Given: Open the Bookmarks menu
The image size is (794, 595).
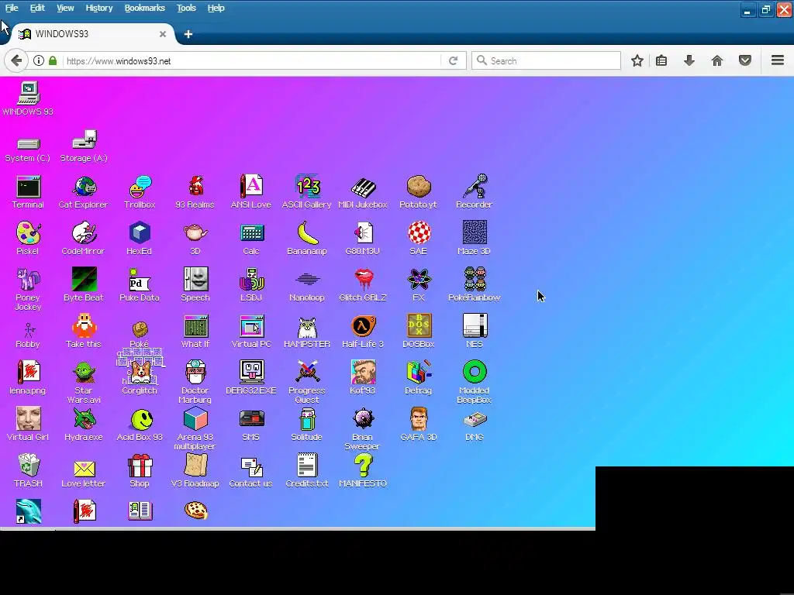Looking at the screenshot, I should tap(144, 8).
